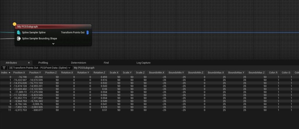Viewport: 299px width, 129px height.
Task: Sort by the Rotation.Z column header
Action: tap(99, 72)
